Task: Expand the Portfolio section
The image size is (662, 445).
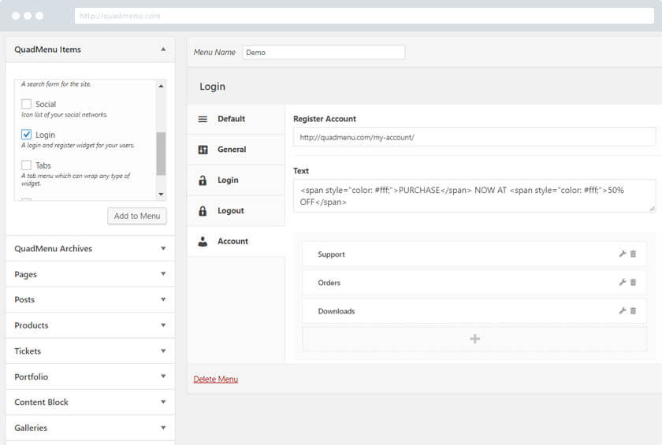Action: tap(163, 376)
